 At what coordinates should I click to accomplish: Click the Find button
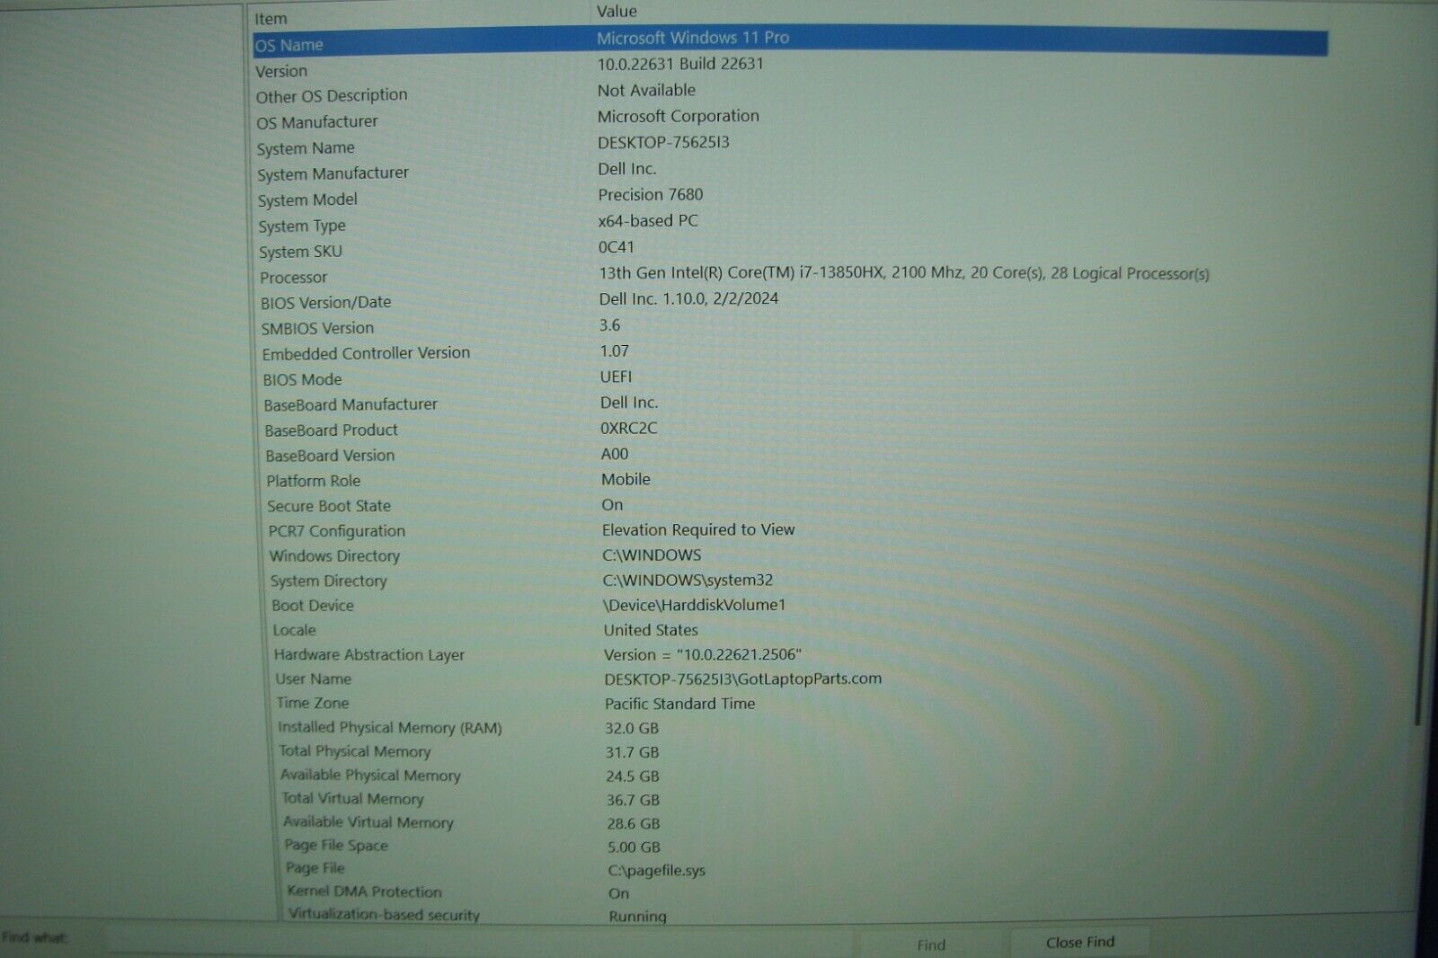click(x=930, y=945)
